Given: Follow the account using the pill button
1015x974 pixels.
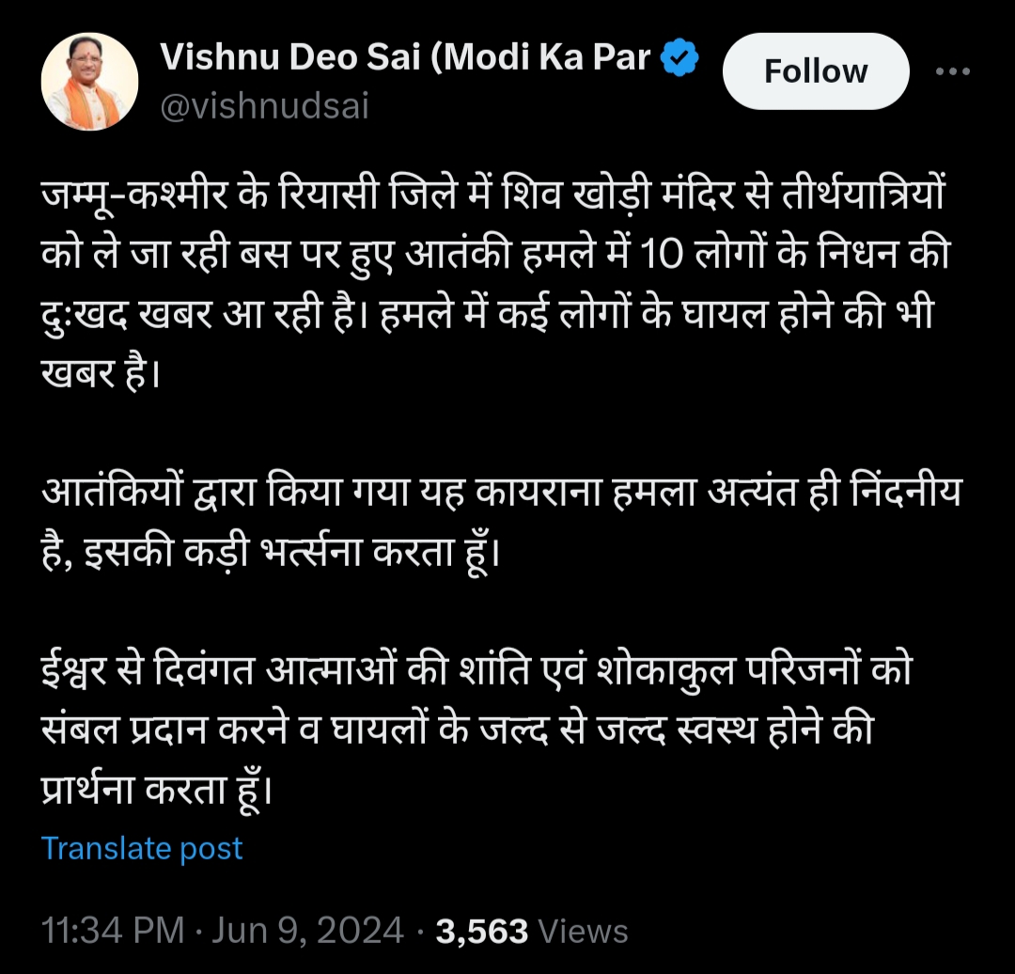Looking at the screenshot, I should 815,71.
